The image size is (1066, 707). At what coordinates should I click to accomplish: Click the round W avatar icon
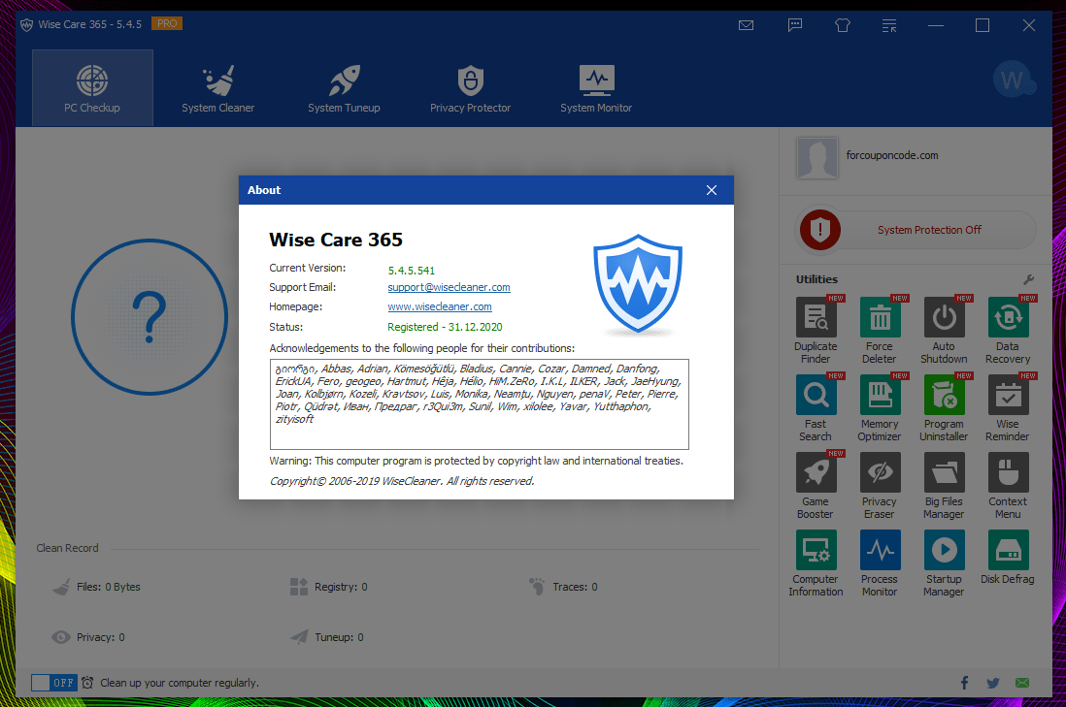click(x=1013, y=80)
